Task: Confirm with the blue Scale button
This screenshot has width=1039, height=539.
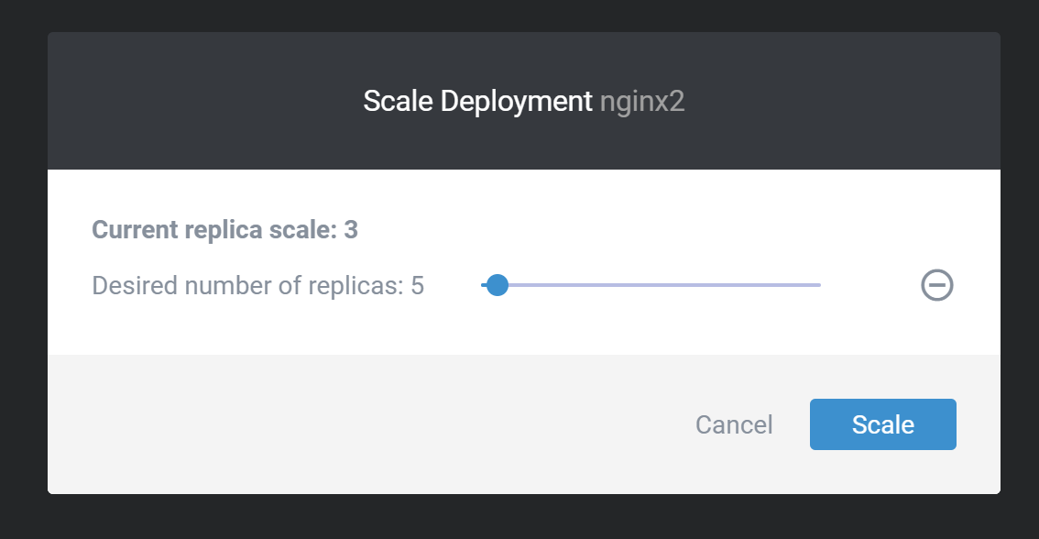Action: (x=882, y=424)
